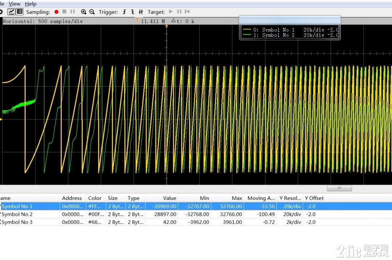Viewport: 392px width, 260px height.
Task: Switch to the graph view icon
Action: pyautogui.click(x=11, y=12)
